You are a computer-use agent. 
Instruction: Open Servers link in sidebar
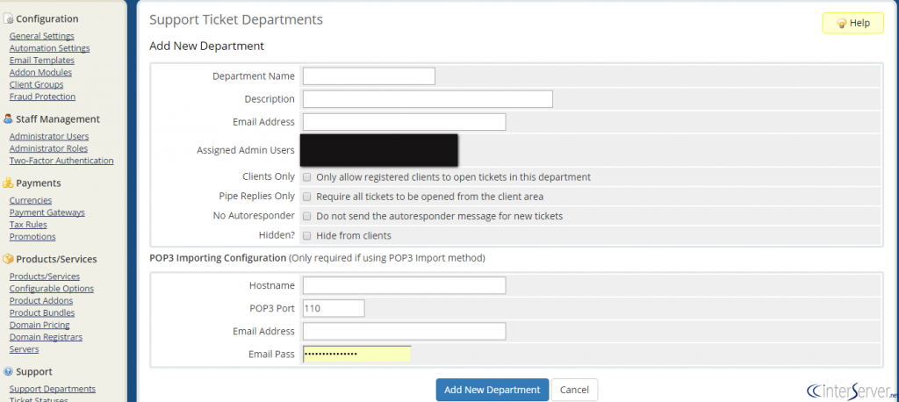pos(24,348)
